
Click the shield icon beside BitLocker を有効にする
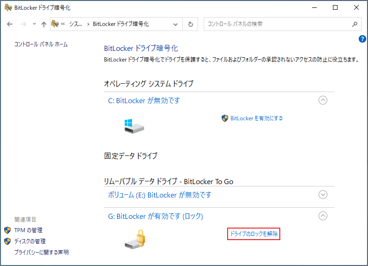coord(225,118)
